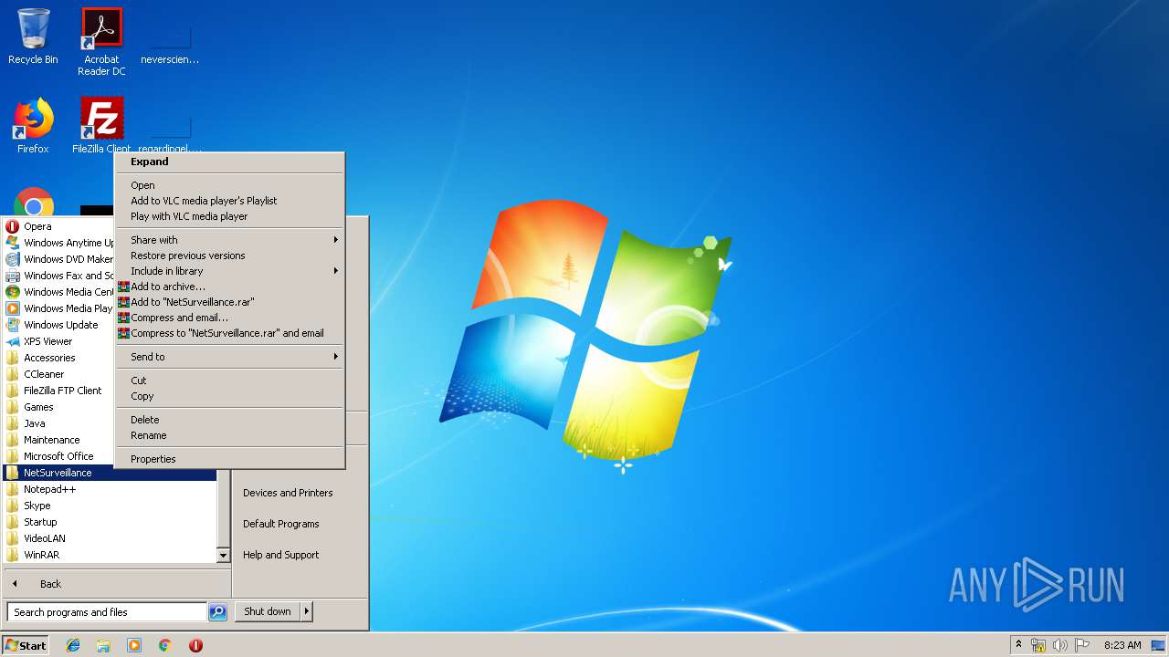Select Play with VLC media player
1169x657 pixels.
[x=229, y=216]
